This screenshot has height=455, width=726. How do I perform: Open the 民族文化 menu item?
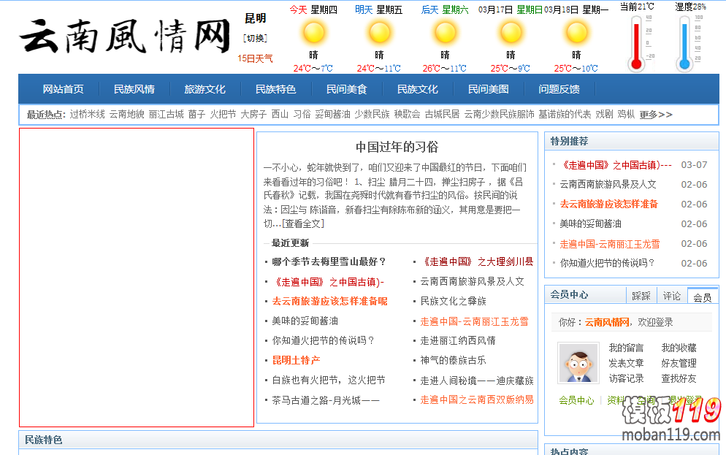click(x=418, y=89)
